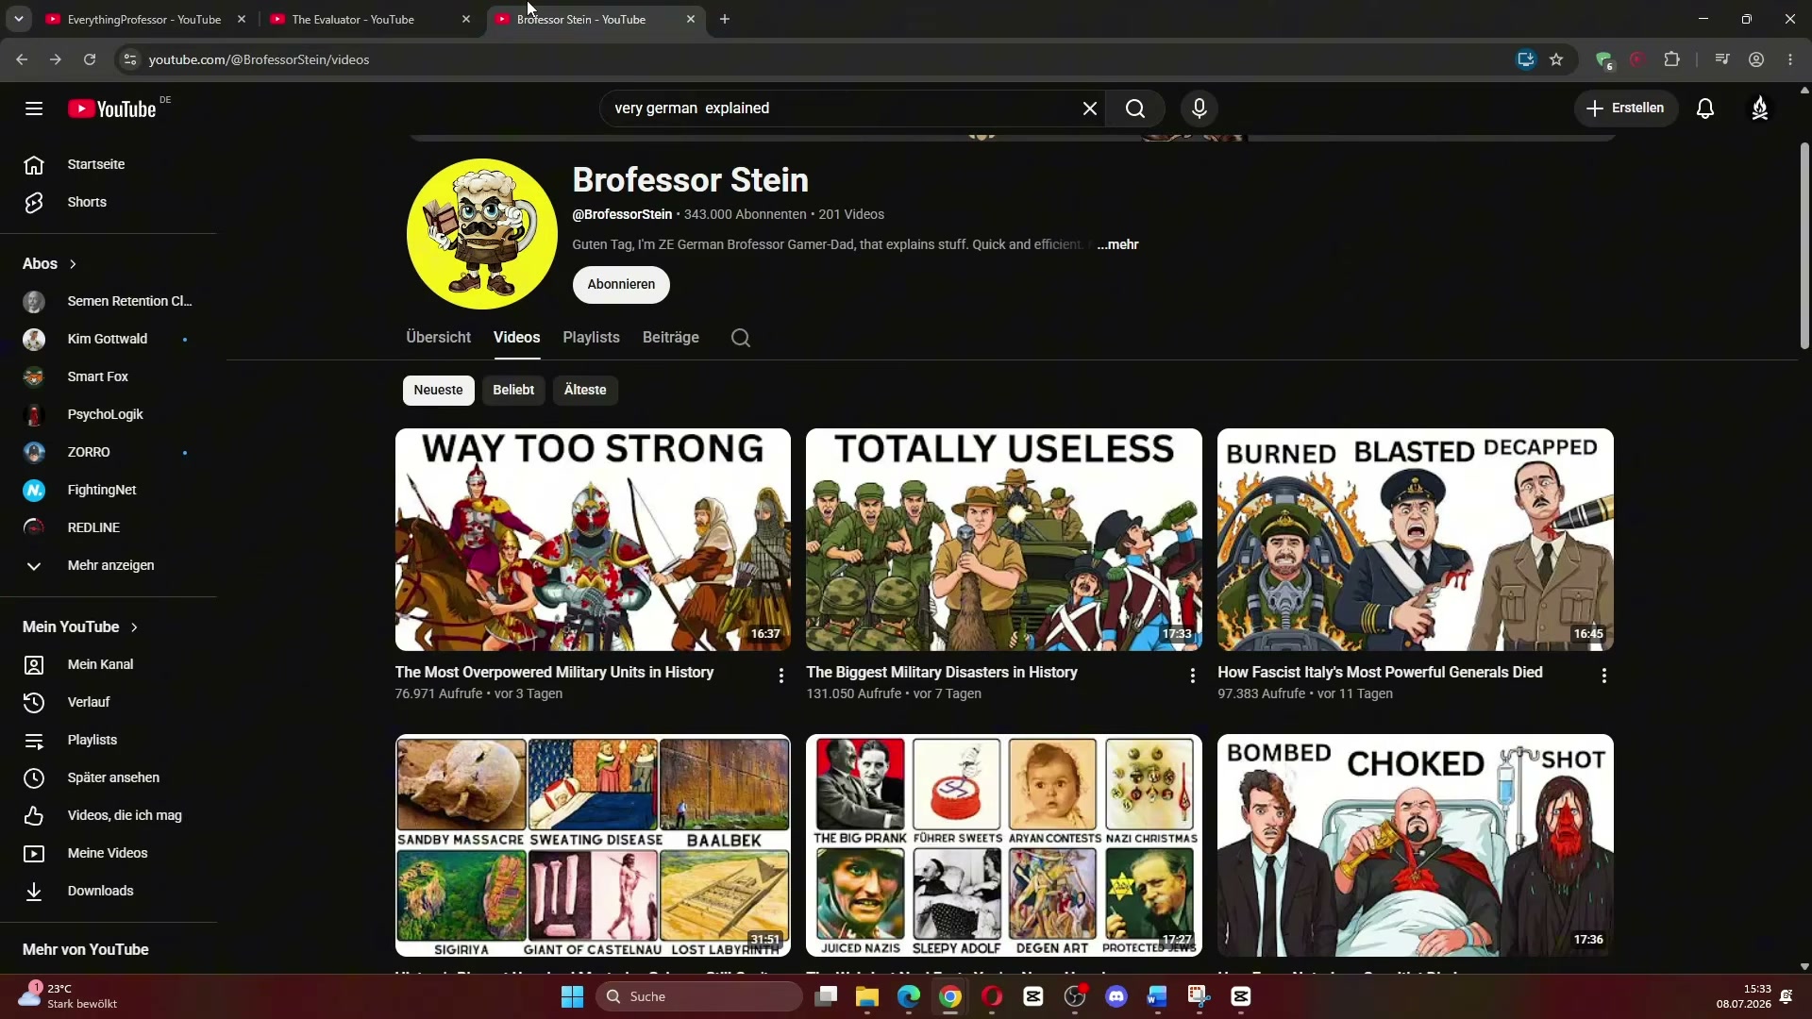Open a new browser tab

point(725,19)
